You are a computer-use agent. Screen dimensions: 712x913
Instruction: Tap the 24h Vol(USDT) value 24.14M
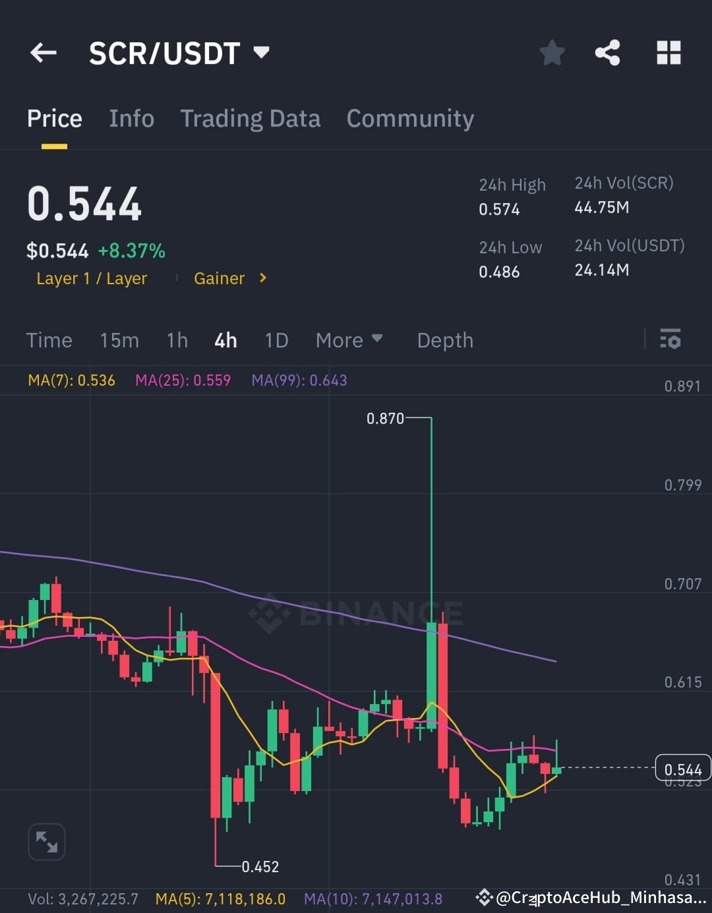(x=601, y=270)
